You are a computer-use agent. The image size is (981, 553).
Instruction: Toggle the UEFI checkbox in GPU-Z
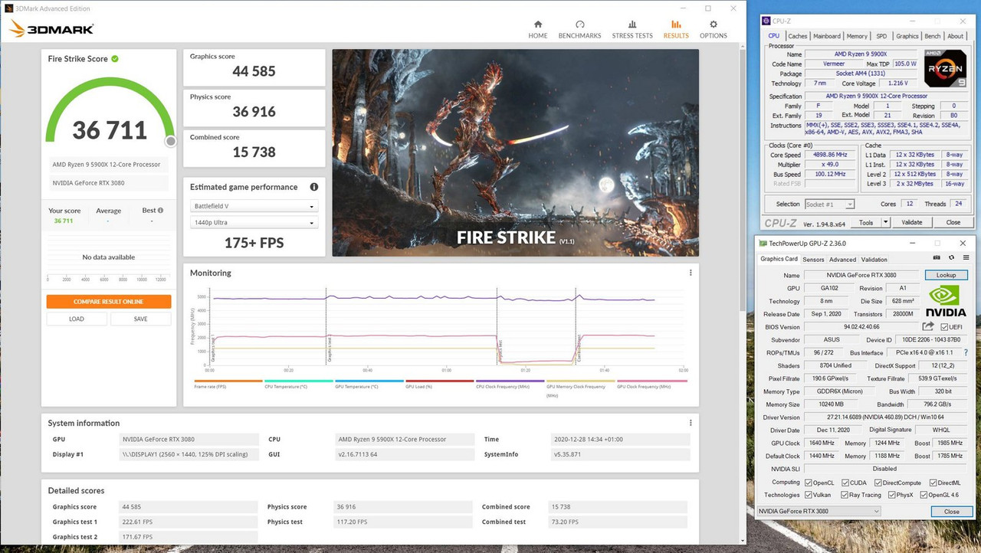943,327
